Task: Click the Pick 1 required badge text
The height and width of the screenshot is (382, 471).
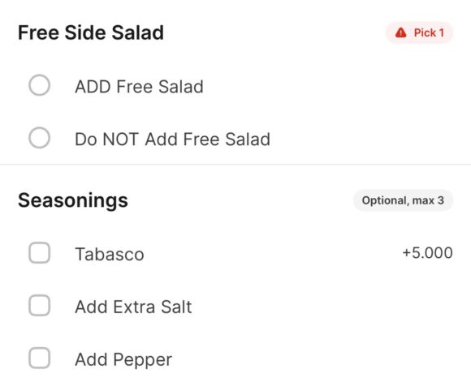Action: coord(429,32)
